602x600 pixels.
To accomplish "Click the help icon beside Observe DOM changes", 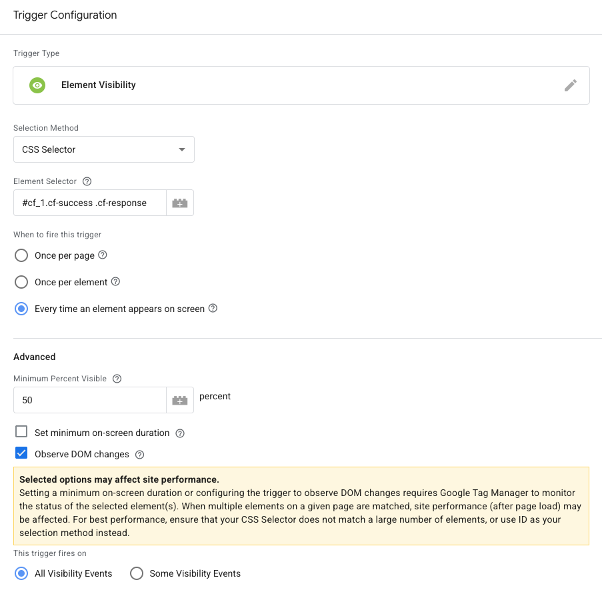I will (139, 453).
